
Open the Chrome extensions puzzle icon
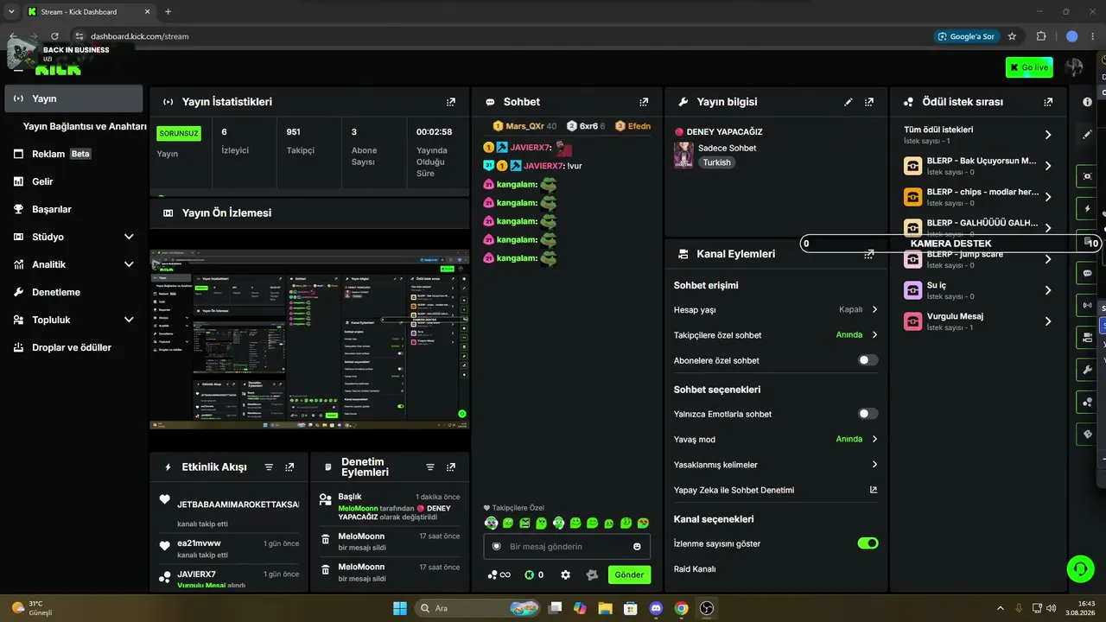1041,36
